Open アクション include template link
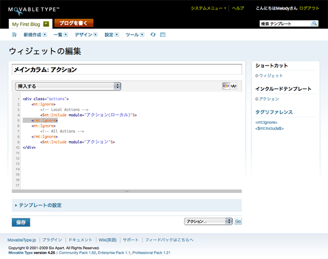Image resolution: width=328 pixels, height=259 pixels. 269,99
